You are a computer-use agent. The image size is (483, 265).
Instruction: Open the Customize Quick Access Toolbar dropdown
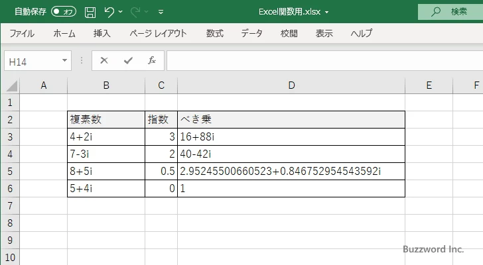(x=161, y=12)
